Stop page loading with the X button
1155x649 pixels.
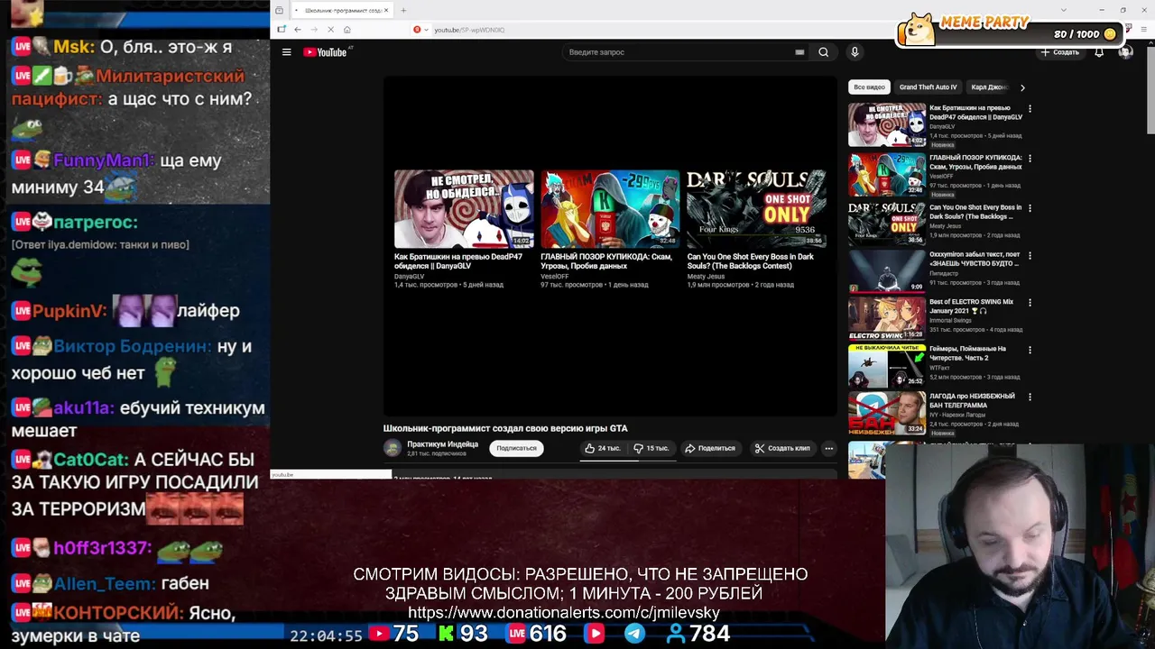click(x=330, y=30)
